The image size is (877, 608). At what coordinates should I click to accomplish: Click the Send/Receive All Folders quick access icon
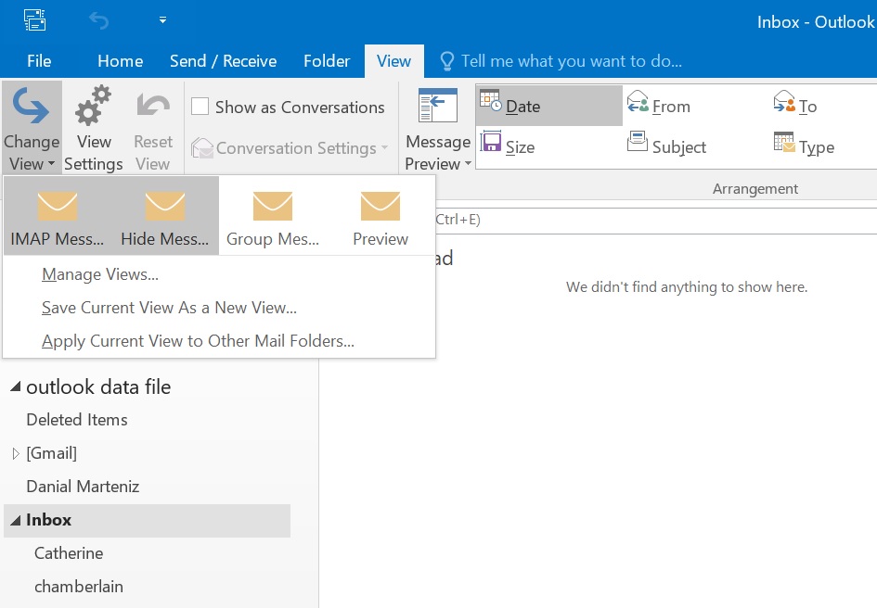click(34, 20)
